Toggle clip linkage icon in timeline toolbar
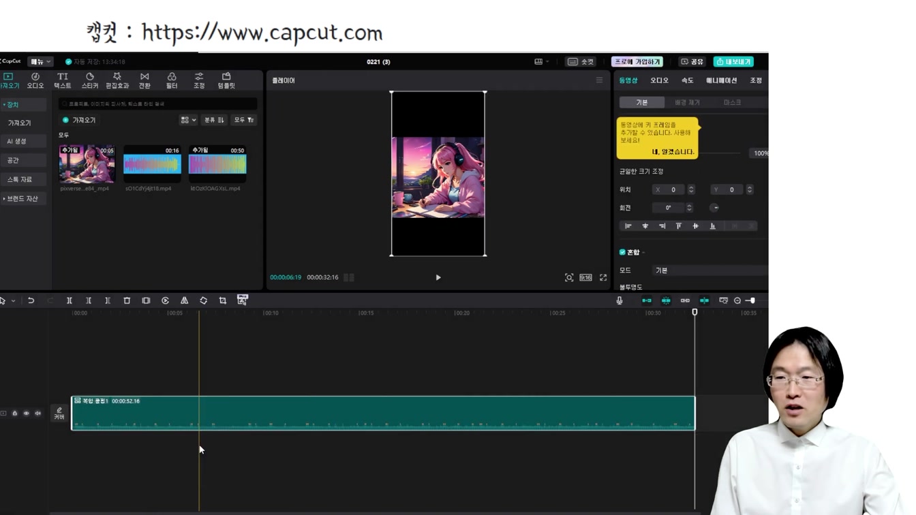The height and width of the screenshot is (515, 916). pos(685,300)
